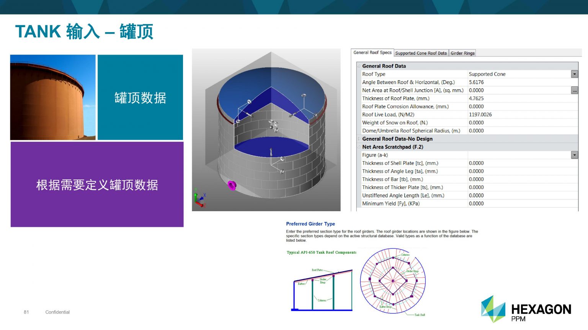Screen dimensions: 588x330
Task: Click the orange storage tank photo
Action: (53, 97)
